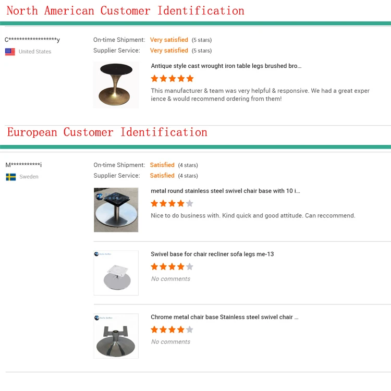Screen dimensions: 391x391
Task: Click the United States country label
Action: 35,52
